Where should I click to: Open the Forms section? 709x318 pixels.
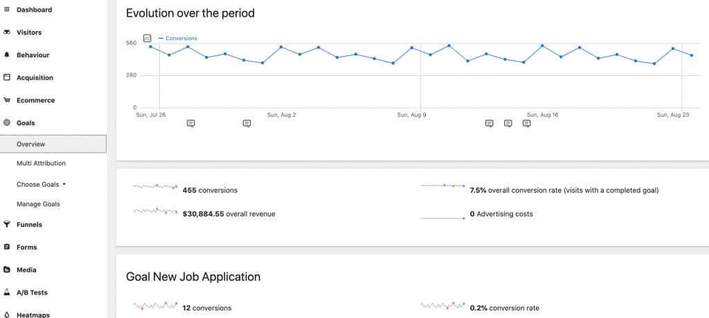pyautogui.click(x=26, y=247)
